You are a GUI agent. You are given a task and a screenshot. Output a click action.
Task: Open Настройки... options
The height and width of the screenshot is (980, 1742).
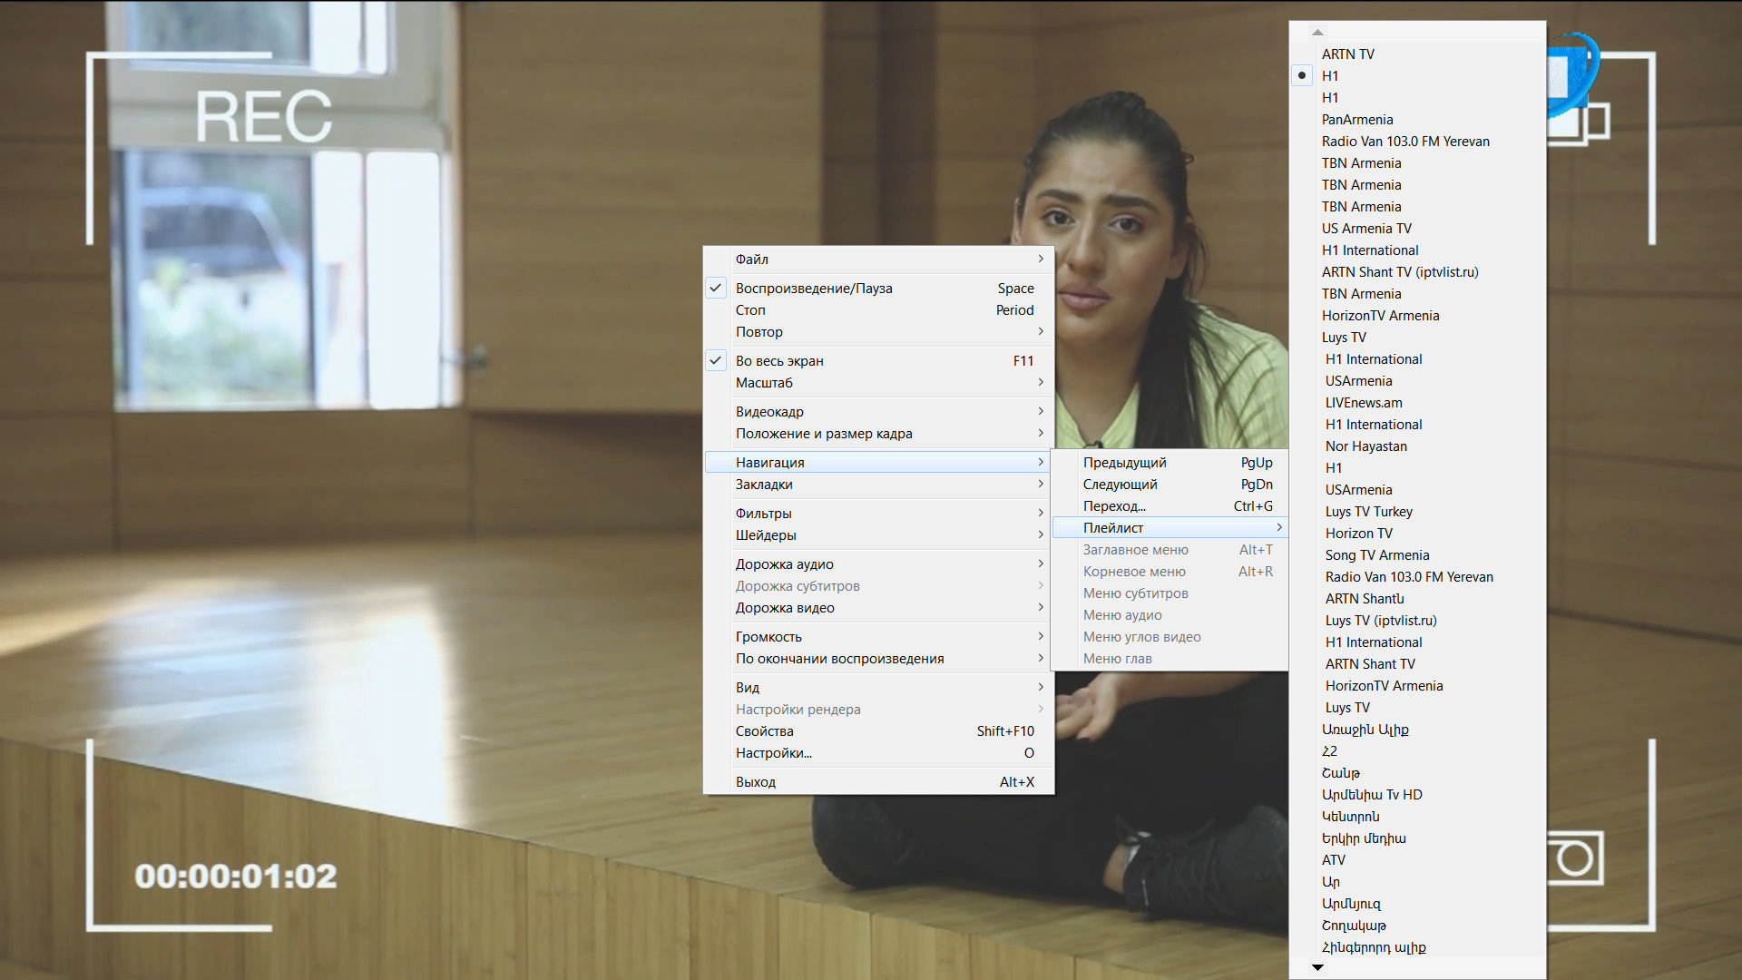773,753
